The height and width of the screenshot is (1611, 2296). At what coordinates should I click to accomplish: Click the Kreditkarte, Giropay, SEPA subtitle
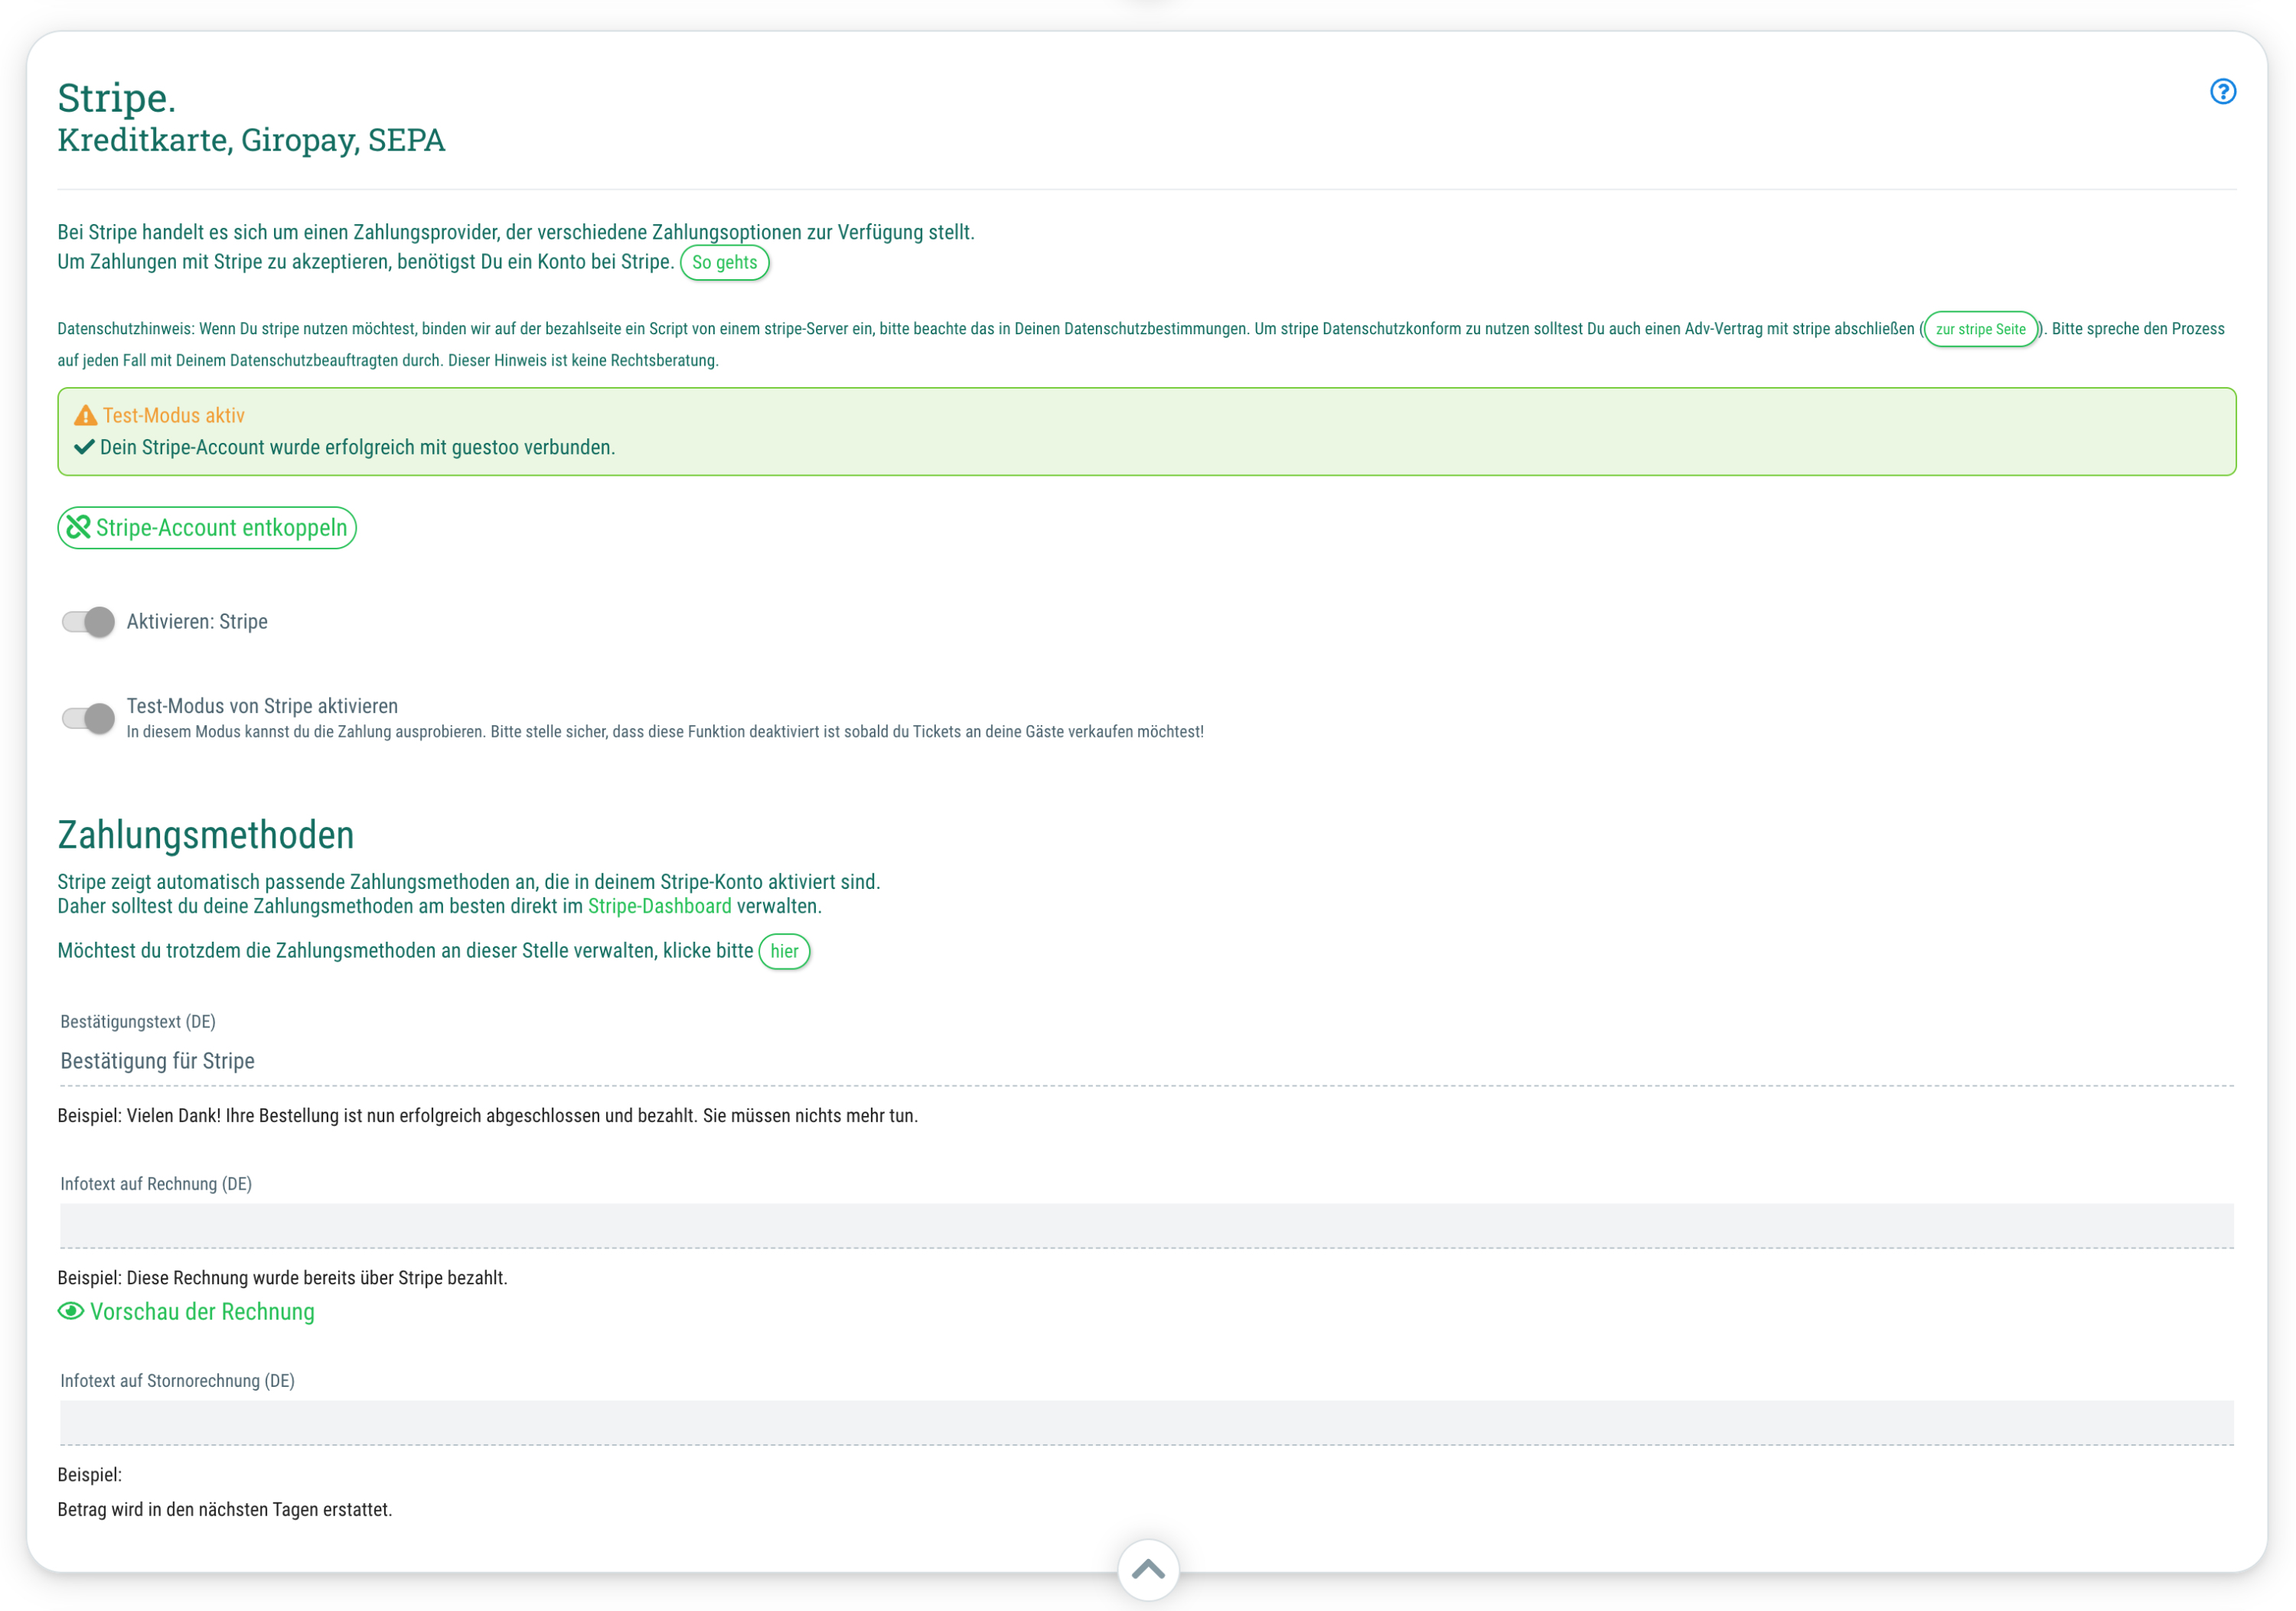(251, 140)
